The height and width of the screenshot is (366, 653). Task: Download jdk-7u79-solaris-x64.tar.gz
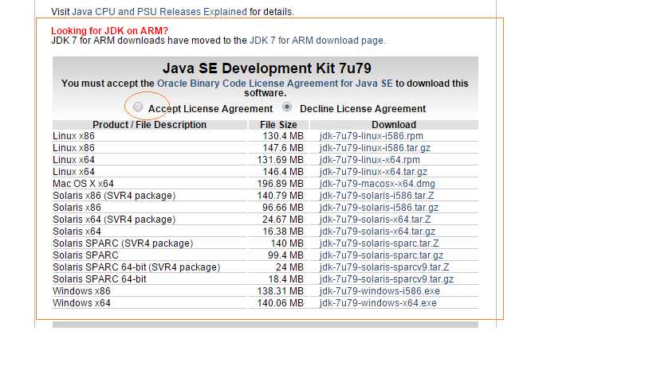(x=377, y=232)
